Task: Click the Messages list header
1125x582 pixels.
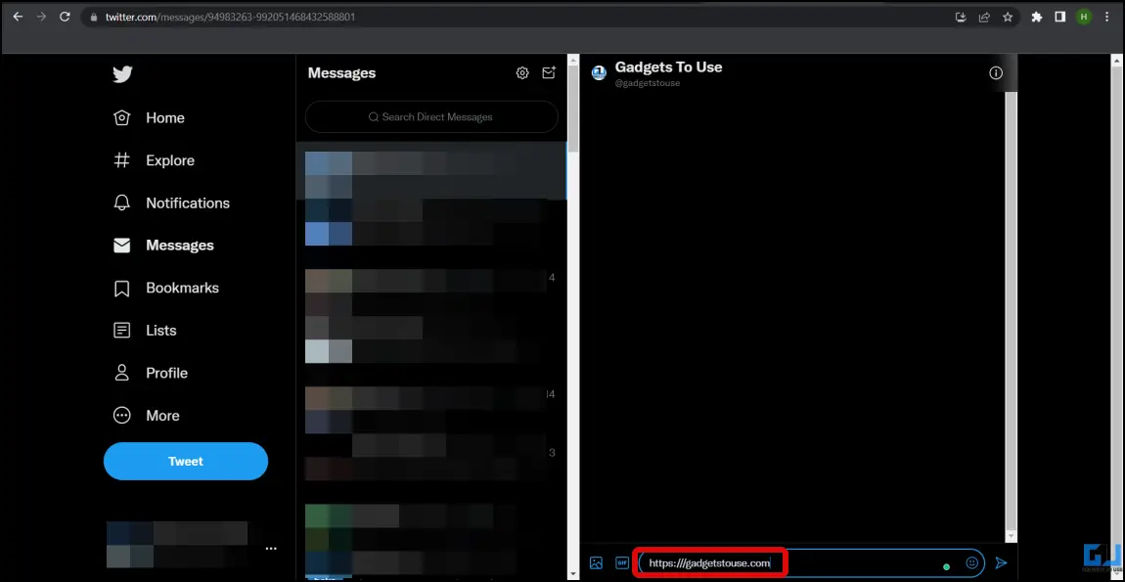Action: (x=341, y=73)
